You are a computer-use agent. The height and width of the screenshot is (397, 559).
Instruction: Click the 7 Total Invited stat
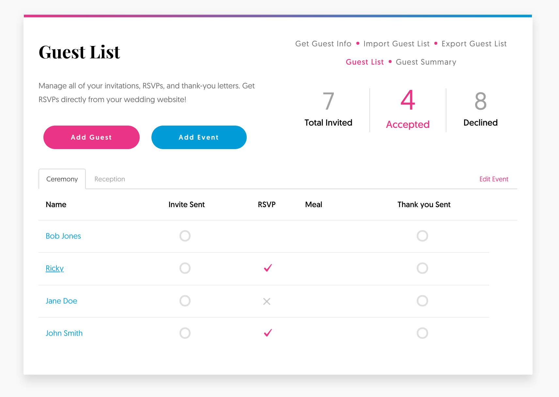(x=328, y=109)
